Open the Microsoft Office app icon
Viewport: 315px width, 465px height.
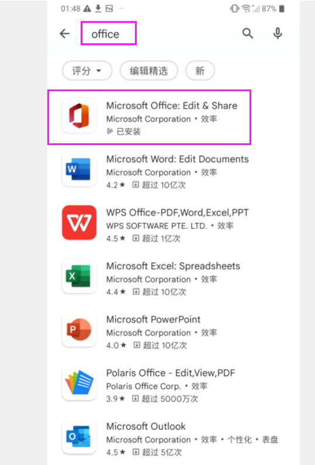(79, 116)
